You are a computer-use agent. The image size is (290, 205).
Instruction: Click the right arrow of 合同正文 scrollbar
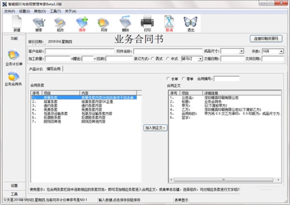tap(278, 180)
